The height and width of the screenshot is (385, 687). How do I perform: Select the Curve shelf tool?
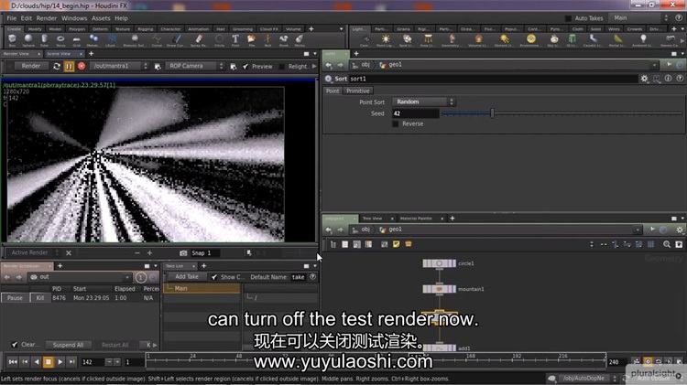click(x=157, y=40)
